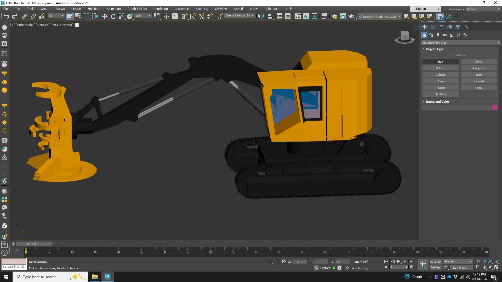Switch to Utilities wrench tab

[x=466, y=27]
